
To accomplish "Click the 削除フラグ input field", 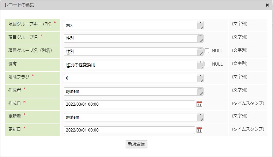I will click(131, 78).
